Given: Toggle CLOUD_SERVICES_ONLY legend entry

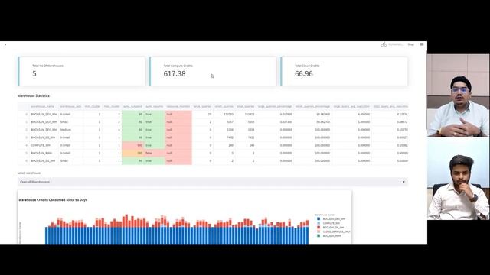Looking at the screenshot, I should point(334,231).
